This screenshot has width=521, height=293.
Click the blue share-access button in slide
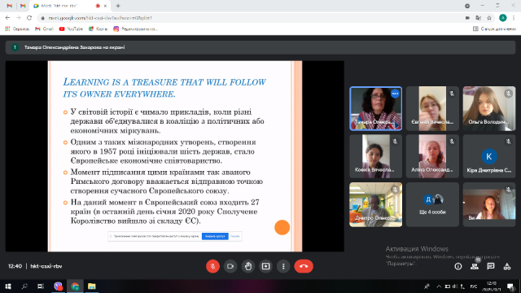215,236
